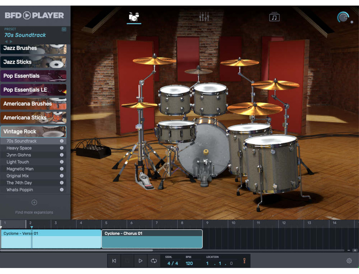Click the left rack tom
359x274 pixels.
[175, 100]
